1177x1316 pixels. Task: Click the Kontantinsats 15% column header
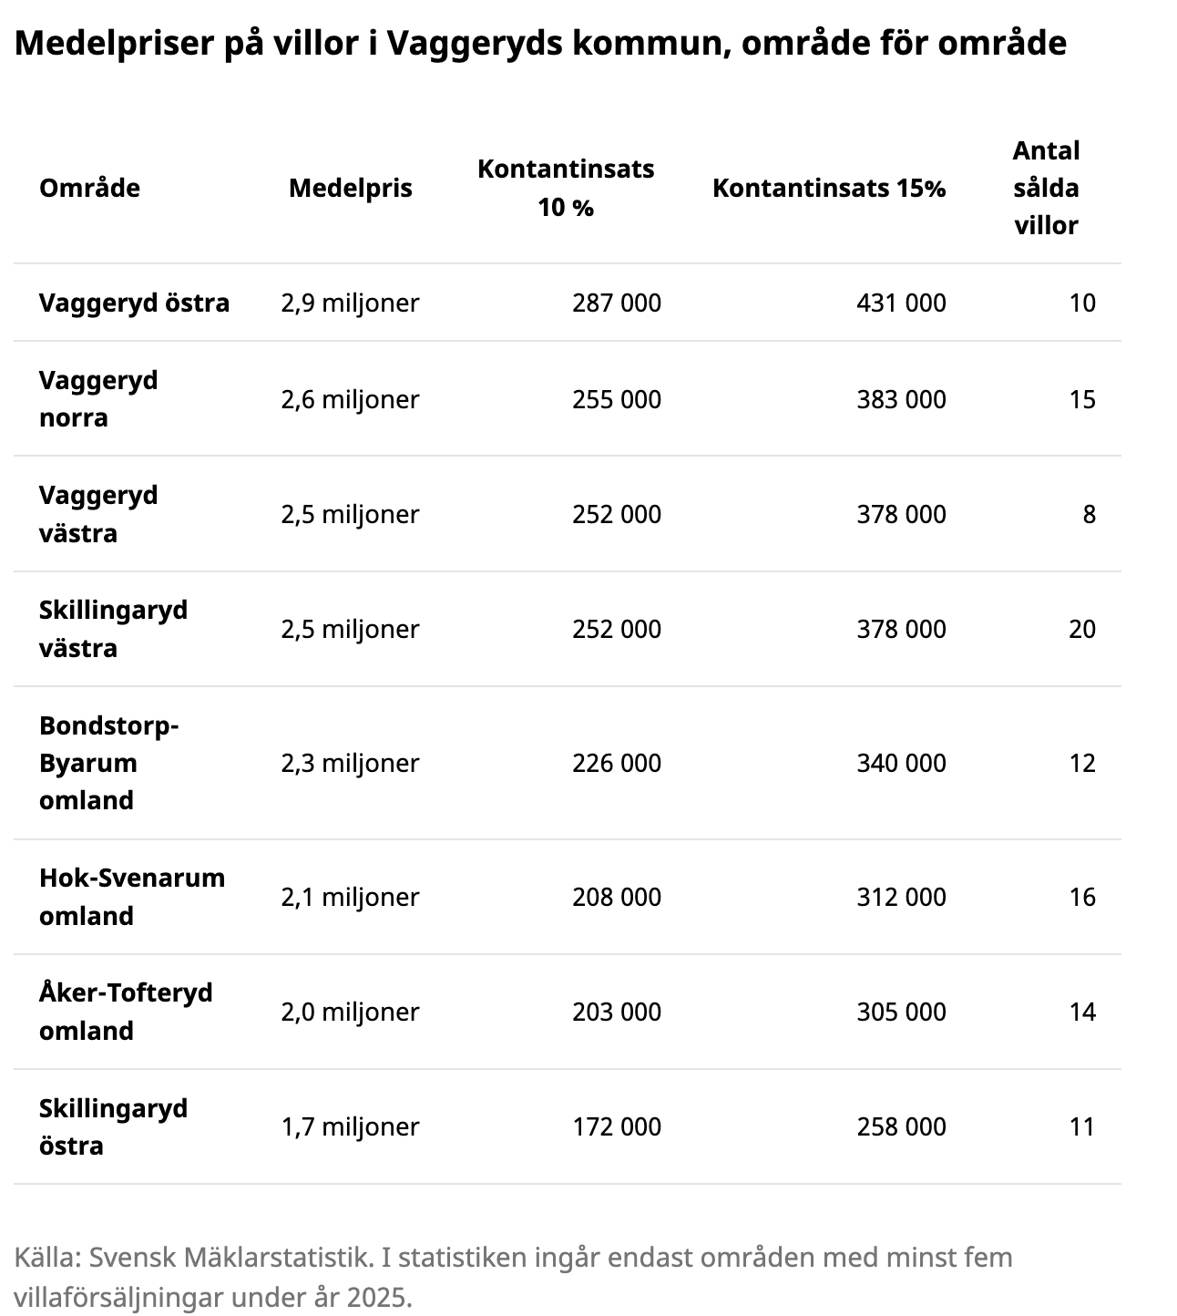(828, 189)
